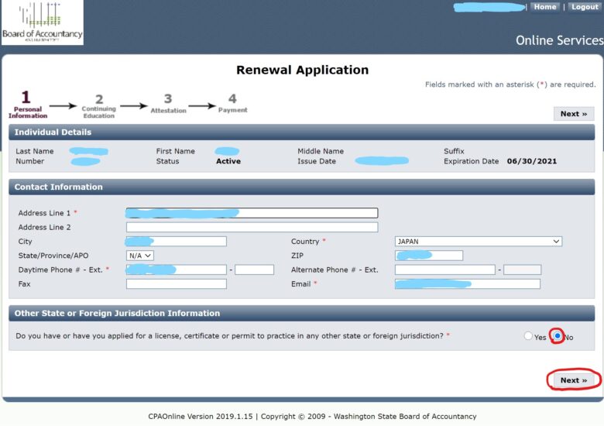Click the Renewal Application heading
Image resolution: width=604 pixels, height=426 pixels.
302,70
